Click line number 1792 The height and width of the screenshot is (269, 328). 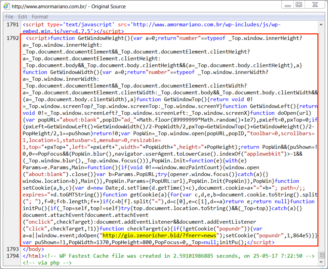coord(13,38)
